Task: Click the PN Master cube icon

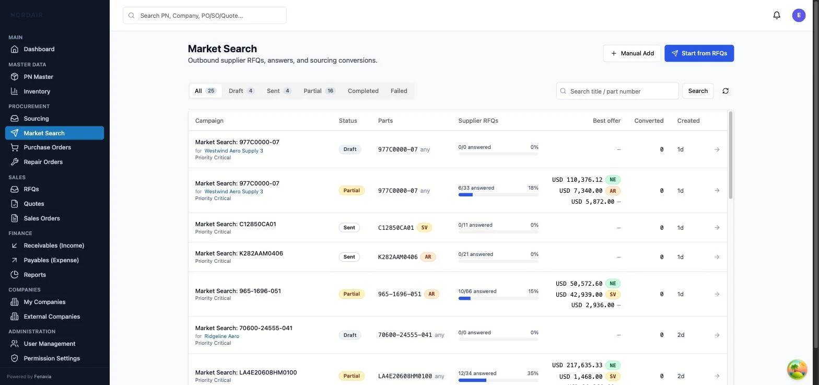Action: [x=15, y=77]
